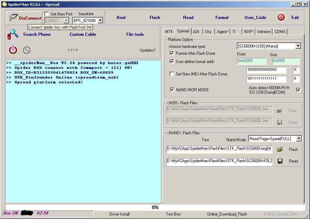Click the IMEI check digit field 8
Screen dimensions: 310x219
point(296,79)
